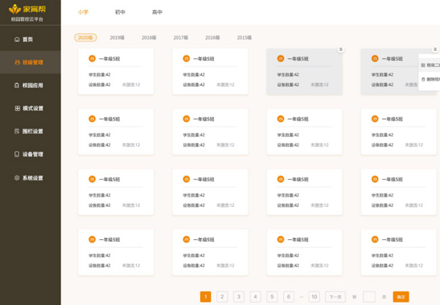
Task: Click the 家育帮 logo in the sidebar header
Action: (27, 9)
